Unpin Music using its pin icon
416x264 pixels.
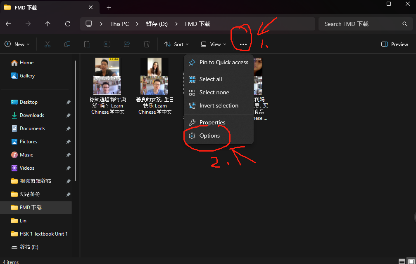(x=68, y=155)
